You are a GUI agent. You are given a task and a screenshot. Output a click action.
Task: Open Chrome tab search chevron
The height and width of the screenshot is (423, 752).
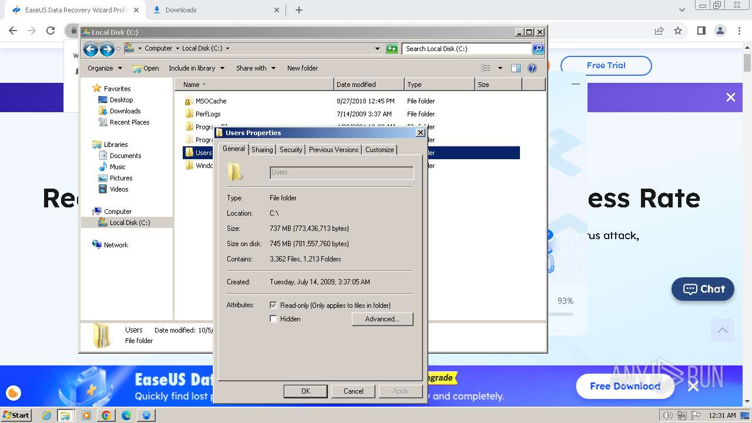pyautogui.click(x=681, y=10)
